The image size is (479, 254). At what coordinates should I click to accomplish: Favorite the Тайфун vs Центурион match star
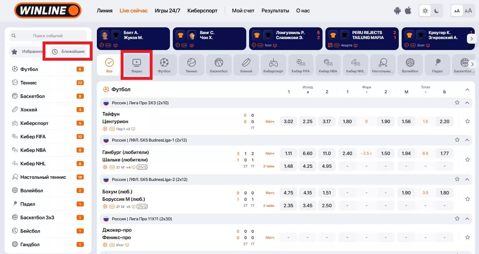pos(467,121)
